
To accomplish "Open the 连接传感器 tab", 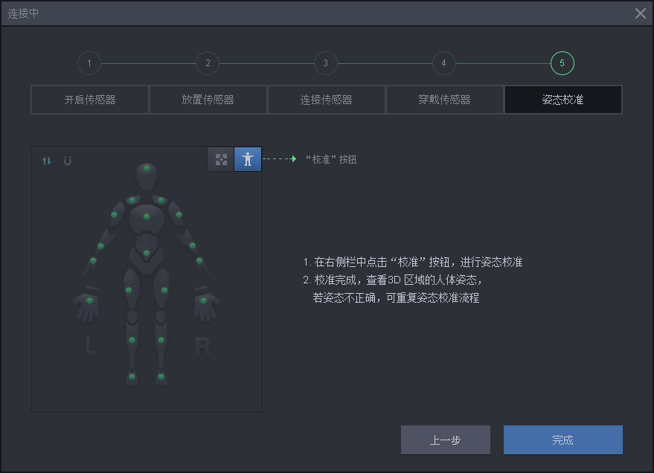I will 327,100.
